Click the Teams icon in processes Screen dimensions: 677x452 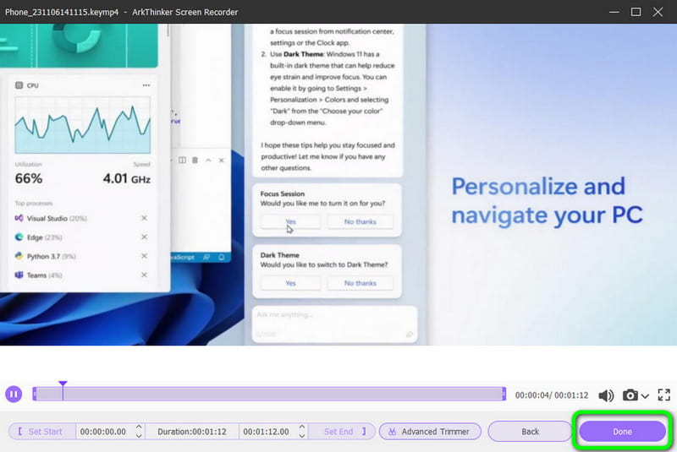pos(19,275)
